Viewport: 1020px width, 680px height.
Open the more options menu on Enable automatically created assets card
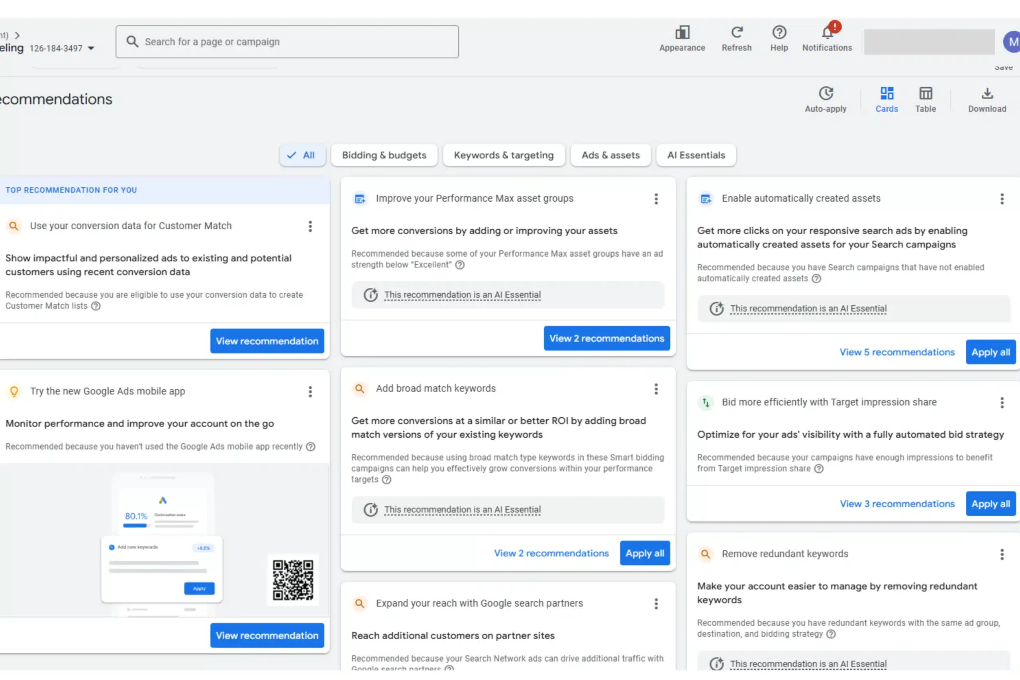[1002, 199]
